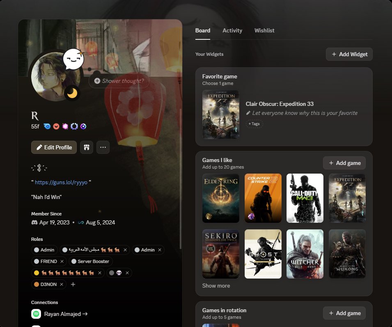Click Add game in Games I like
Viewport: 392px width, 327px height.
(344, 163)
